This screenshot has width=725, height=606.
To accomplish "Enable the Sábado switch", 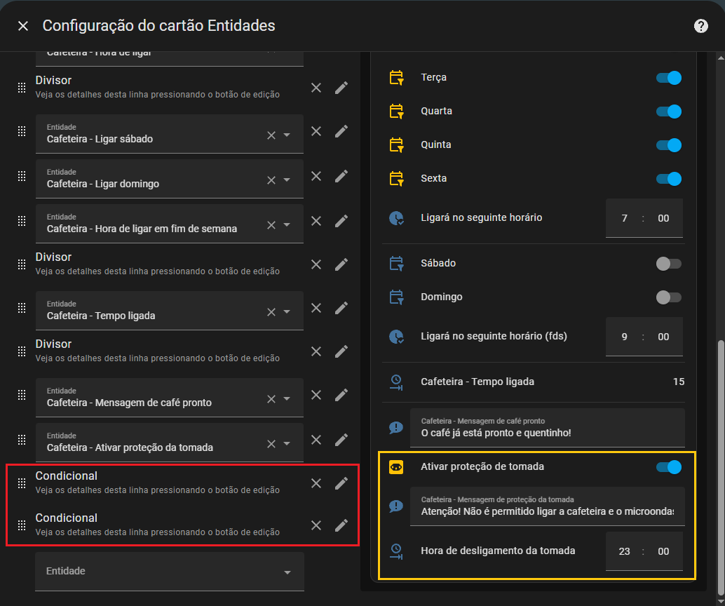I will coord(668,264).
